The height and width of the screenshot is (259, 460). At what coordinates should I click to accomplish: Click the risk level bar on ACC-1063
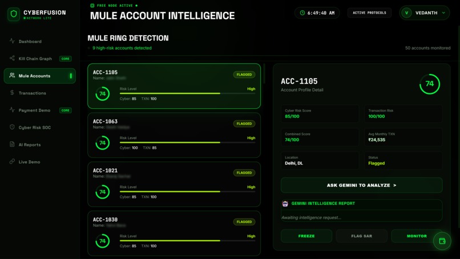187,142
